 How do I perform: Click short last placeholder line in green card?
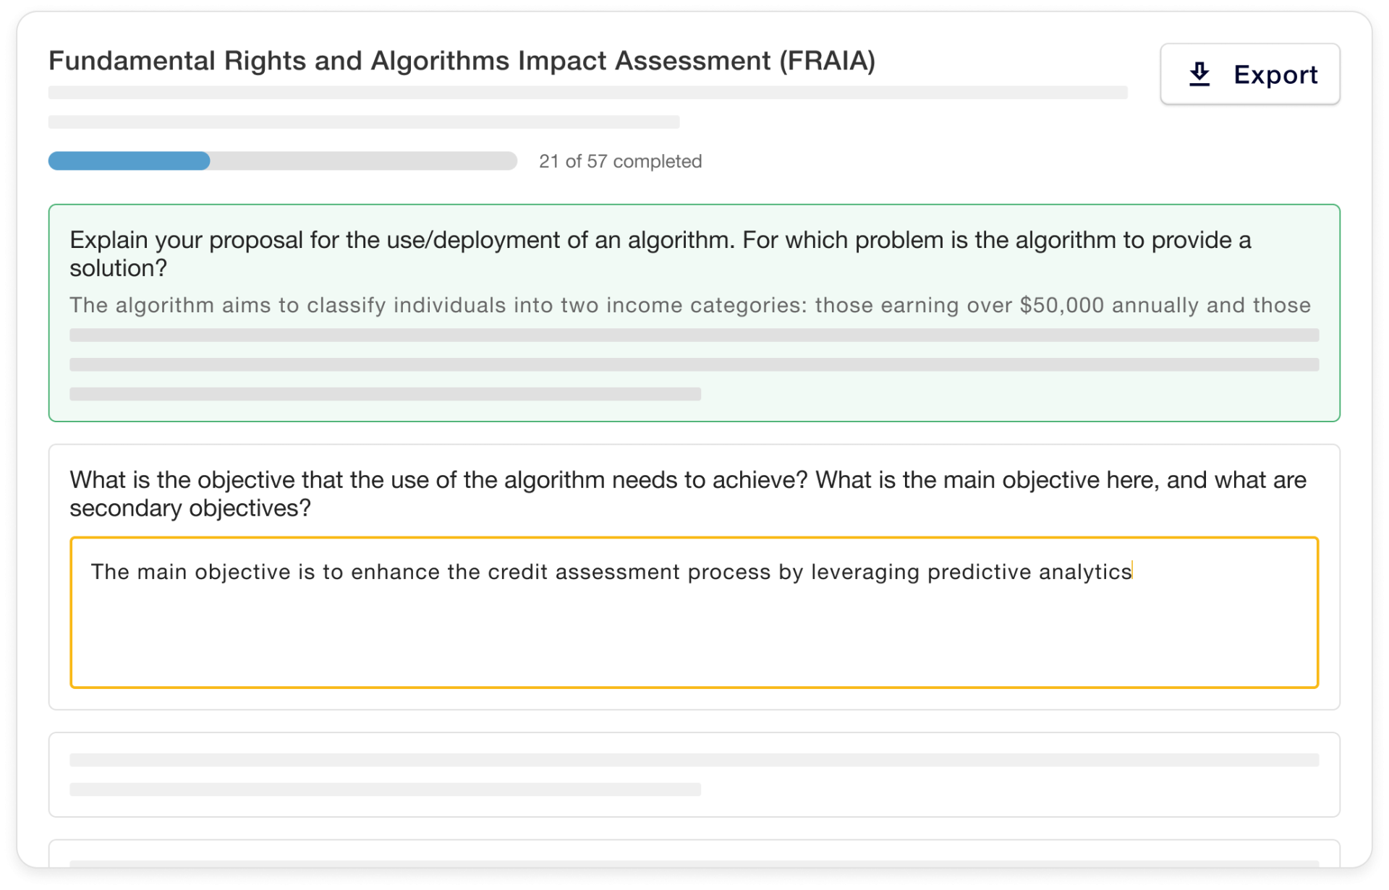point(385,394)
